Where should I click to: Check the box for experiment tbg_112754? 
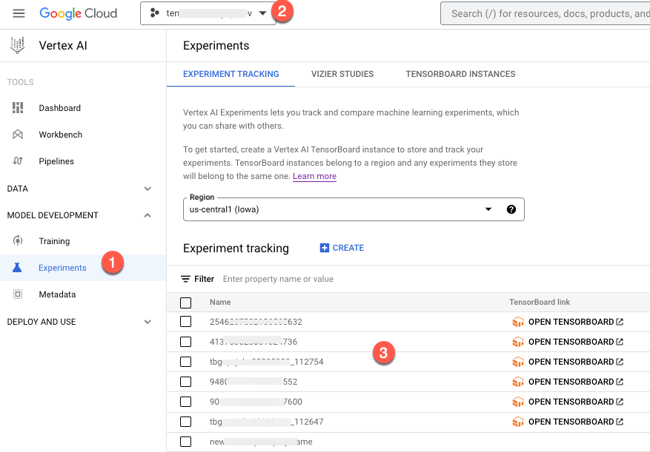[186, 362]
